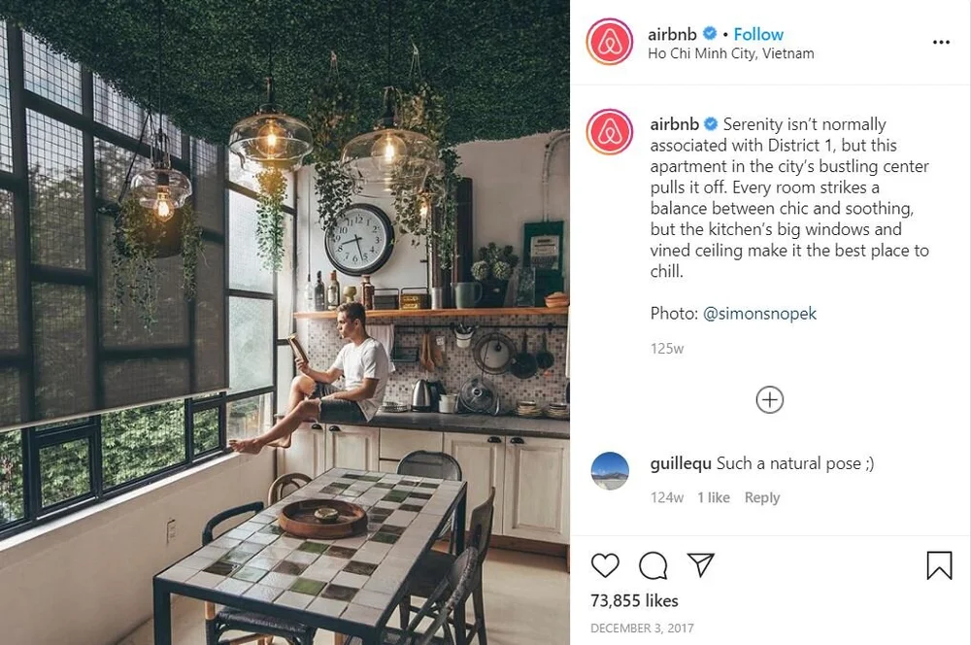This screenshot has width=971, height=645.
Task: Click the Airbnb avatar beside the caption
Action: [x=610, y=132]
